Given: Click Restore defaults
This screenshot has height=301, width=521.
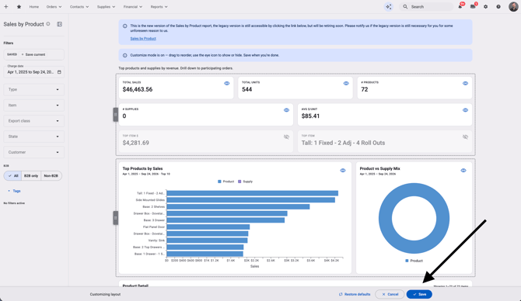Looking at the screenshot, I should 355,294.
